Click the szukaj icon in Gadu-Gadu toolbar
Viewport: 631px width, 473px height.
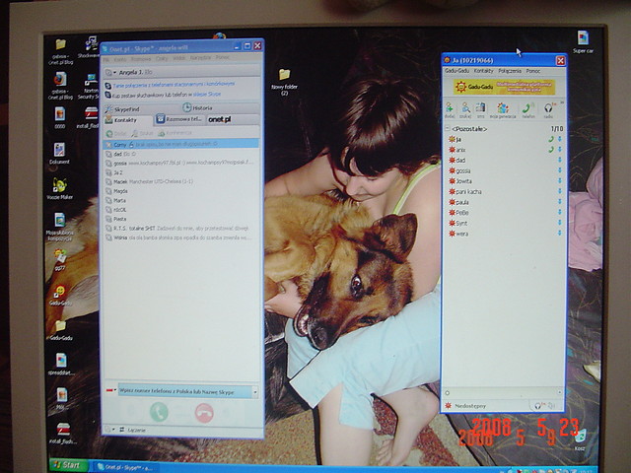465,109
